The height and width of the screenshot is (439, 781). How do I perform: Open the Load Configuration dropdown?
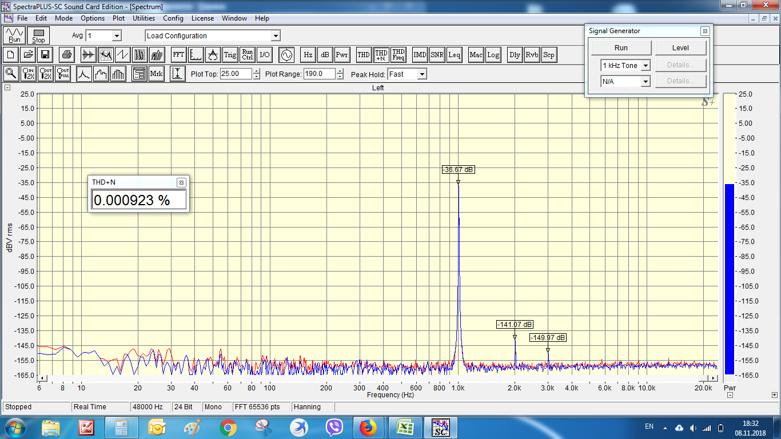276,35
